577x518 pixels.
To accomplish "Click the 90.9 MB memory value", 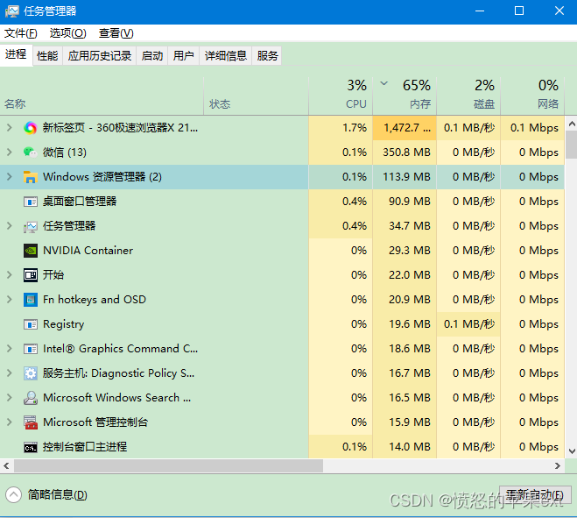I will pos(410,202).
